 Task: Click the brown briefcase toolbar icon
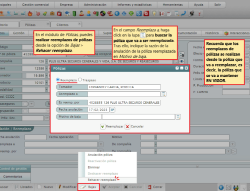[52, 13]
